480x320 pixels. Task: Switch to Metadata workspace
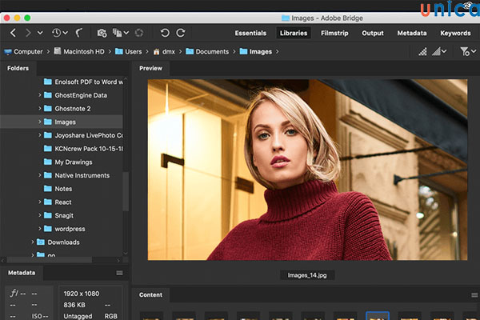coord(412,33)
